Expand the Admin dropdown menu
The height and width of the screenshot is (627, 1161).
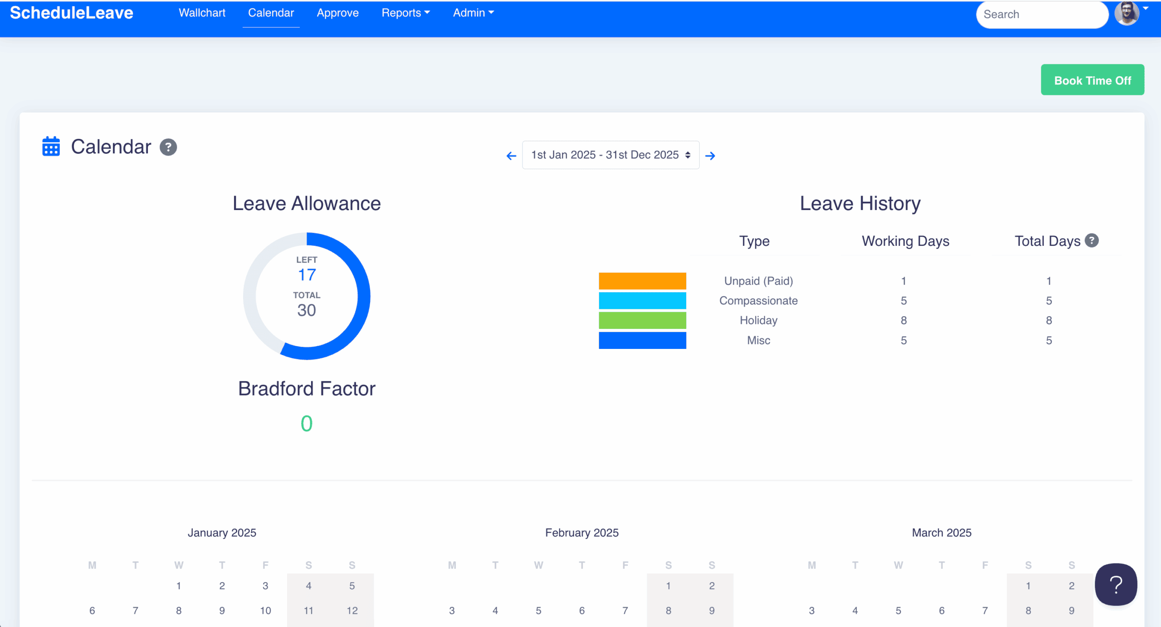473,13
